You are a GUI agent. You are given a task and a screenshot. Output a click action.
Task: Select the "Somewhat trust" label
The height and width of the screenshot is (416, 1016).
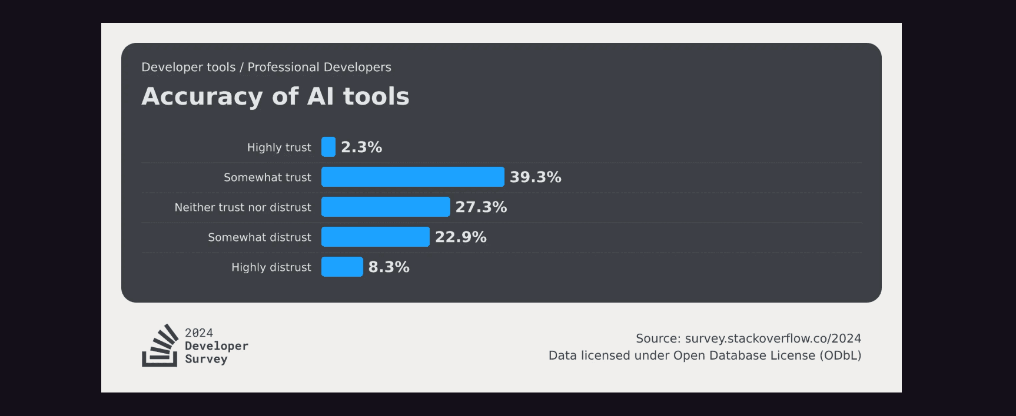click(x=267, y=177)
